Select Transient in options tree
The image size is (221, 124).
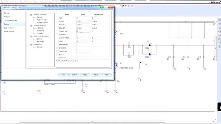pos(40,33)
